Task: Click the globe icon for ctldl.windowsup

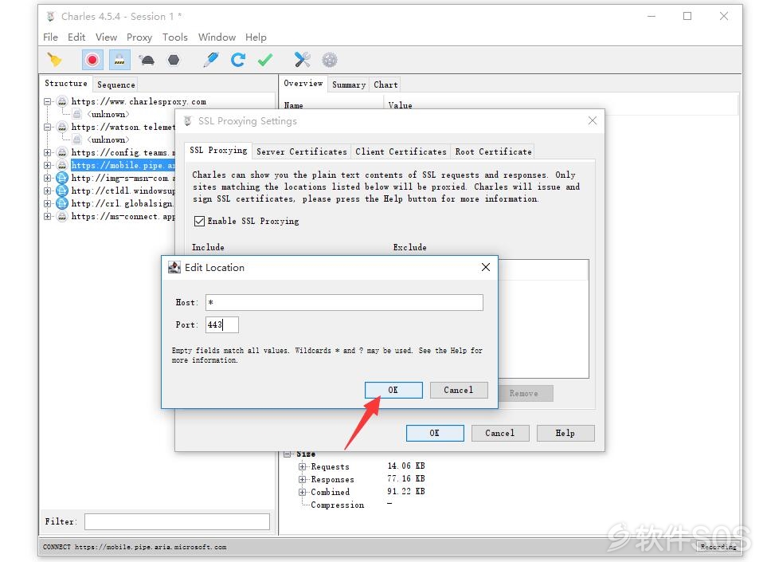Action: click(x=62, y=191)
